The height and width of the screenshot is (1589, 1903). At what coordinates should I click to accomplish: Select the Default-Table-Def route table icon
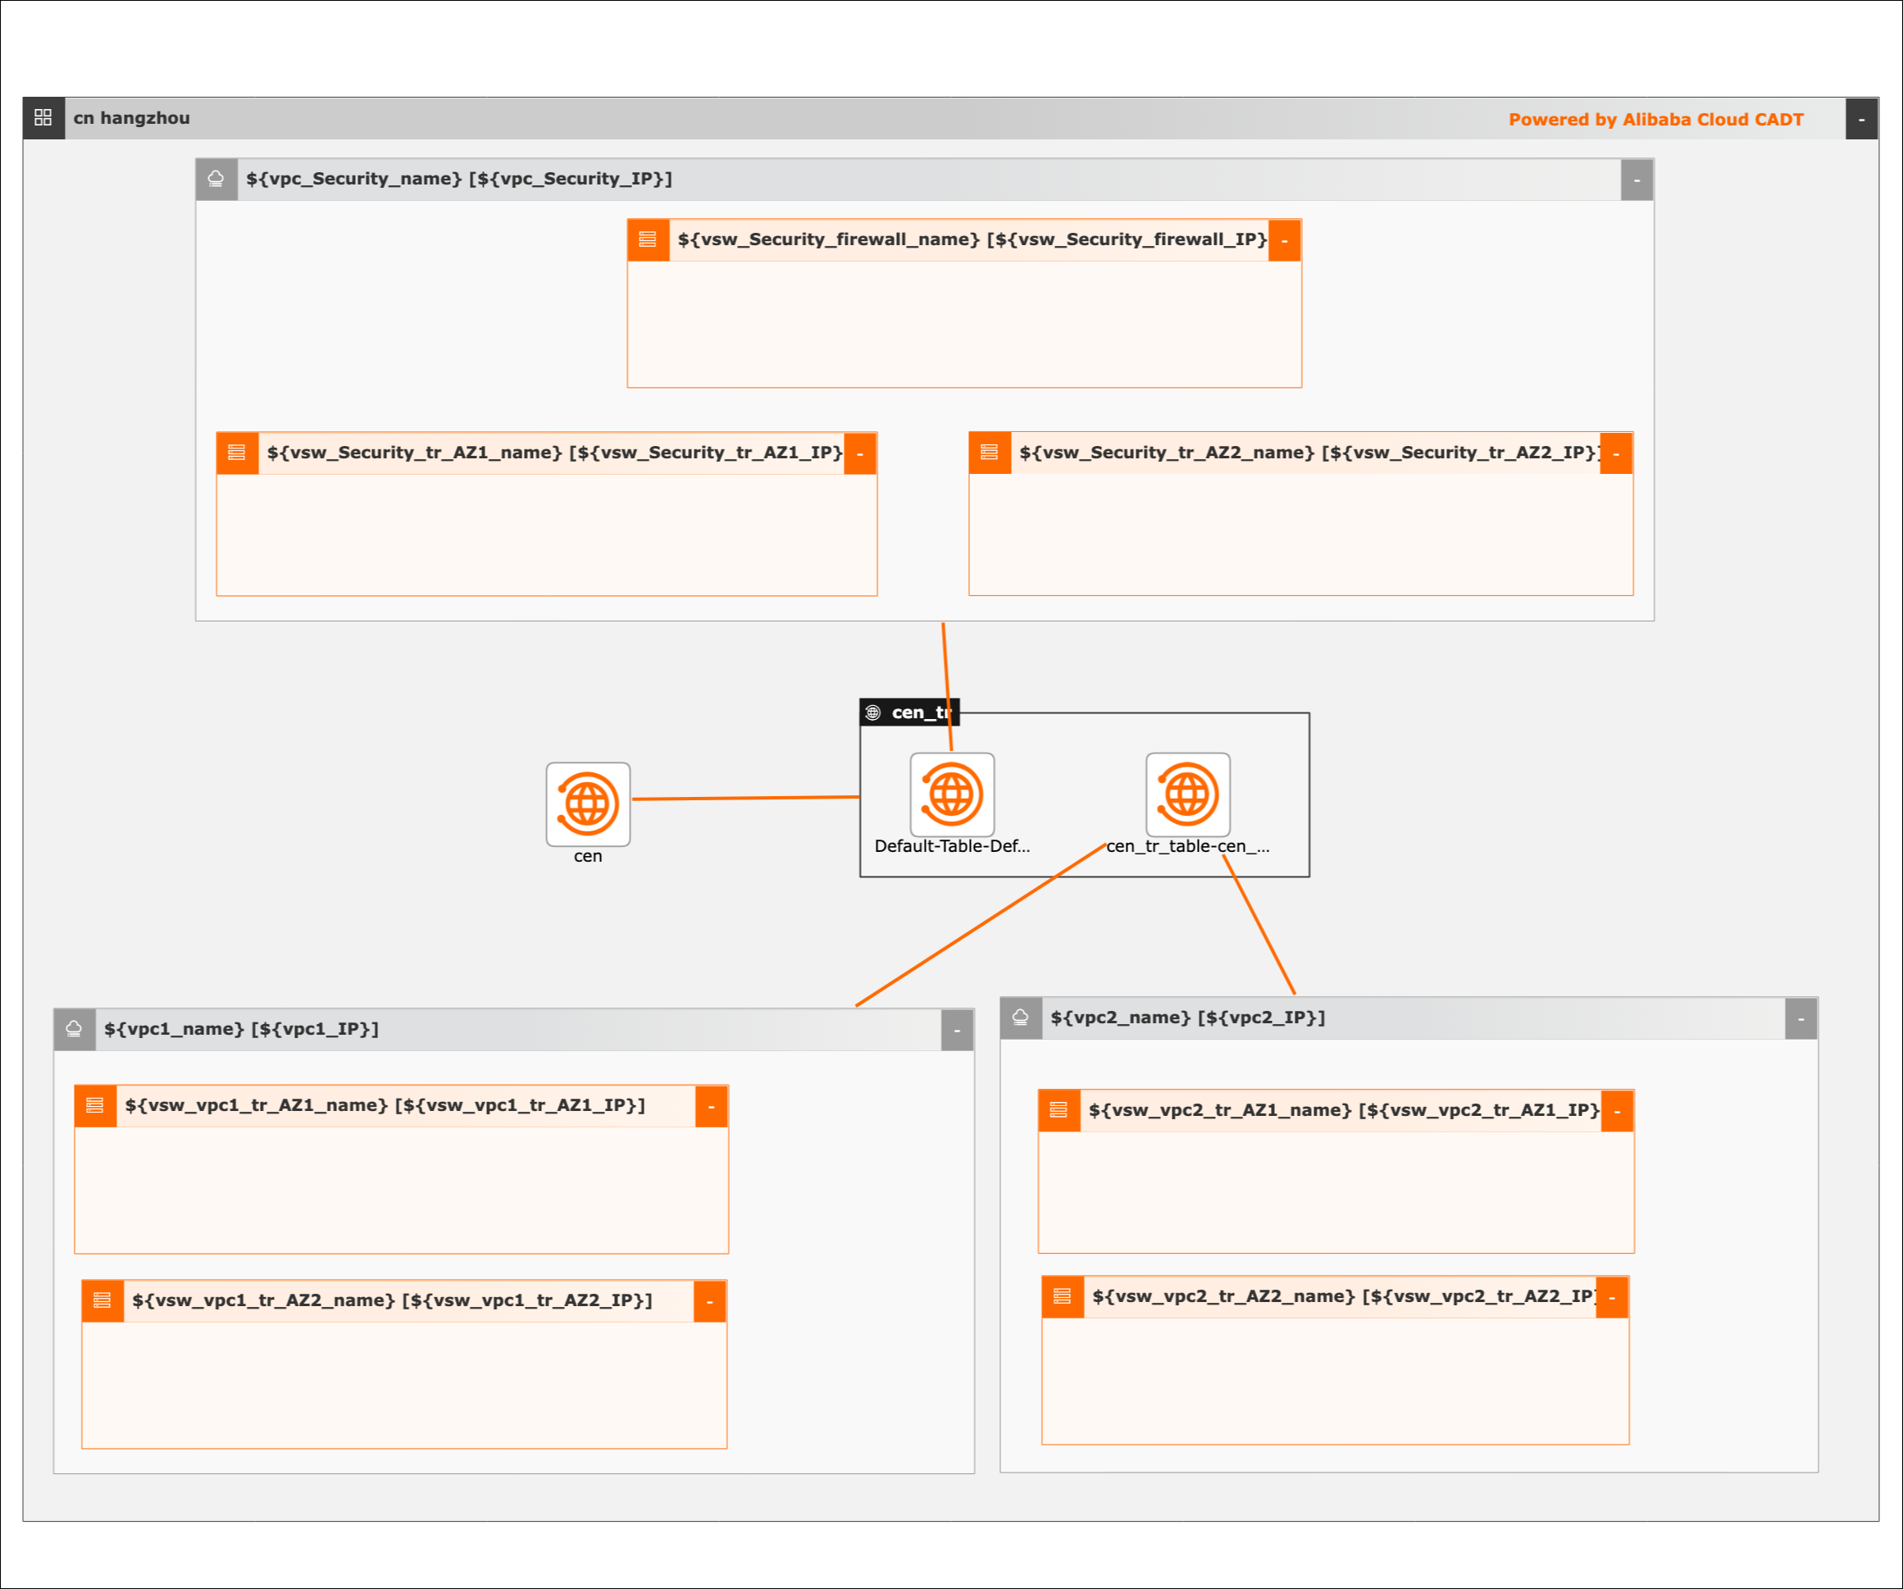click(951, 794)
